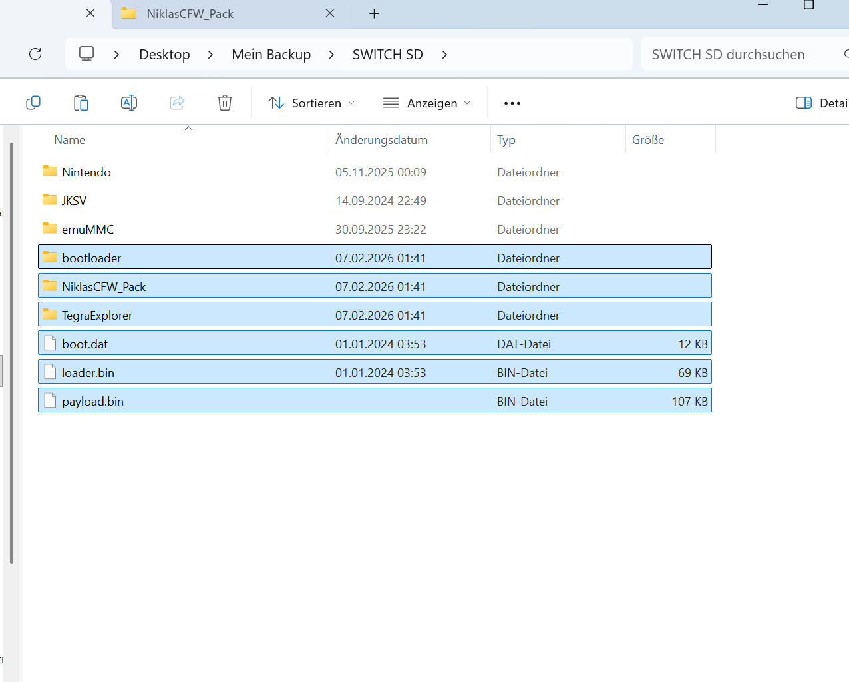
Task: Open the Sortieren dropdown
Action: [311, 103]
